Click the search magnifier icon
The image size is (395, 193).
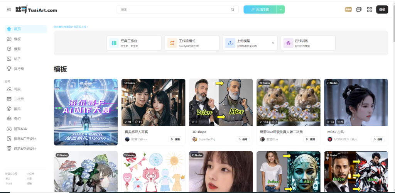[232, 10]
